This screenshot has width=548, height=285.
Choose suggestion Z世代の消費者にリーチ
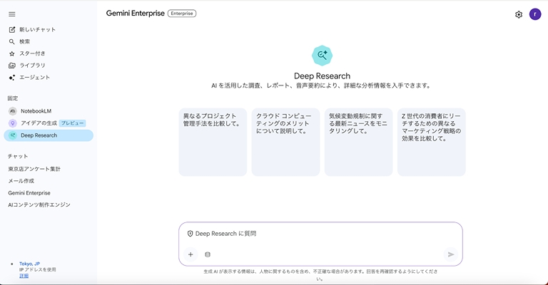431,142
